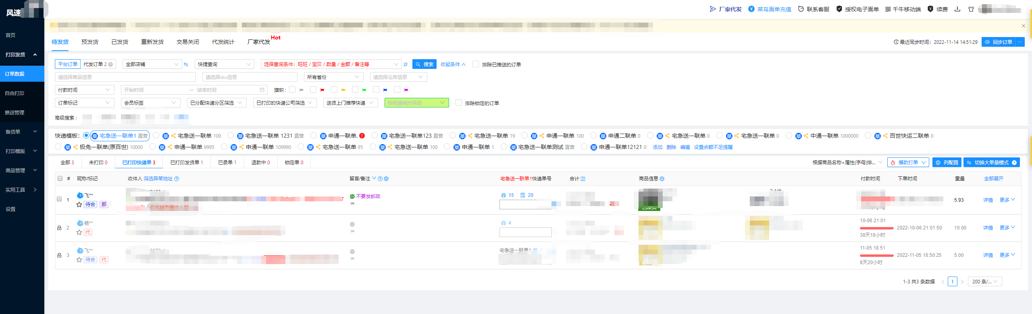Check the red flag filter checkbox

(x=313, y=90)
